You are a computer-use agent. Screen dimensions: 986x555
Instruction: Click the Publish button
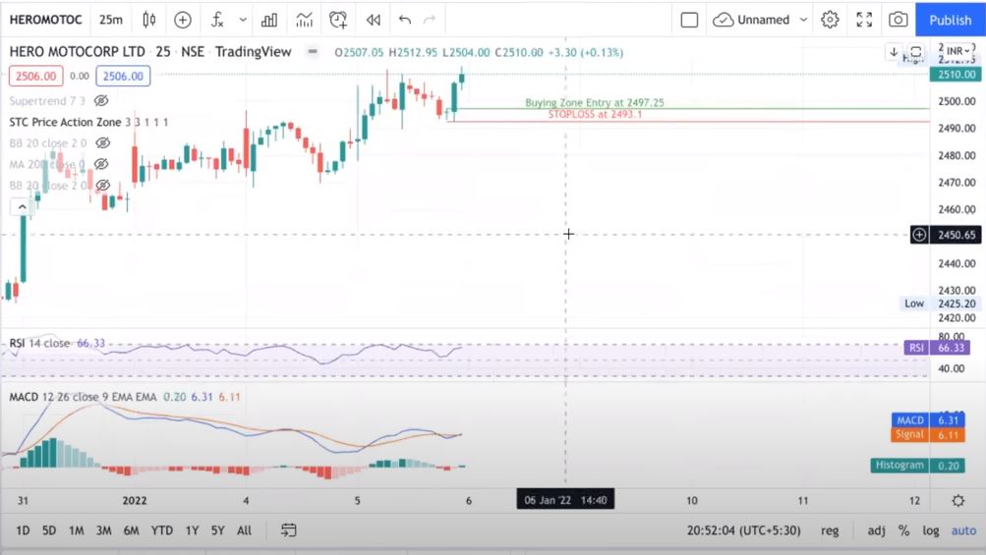coord(950,20)
